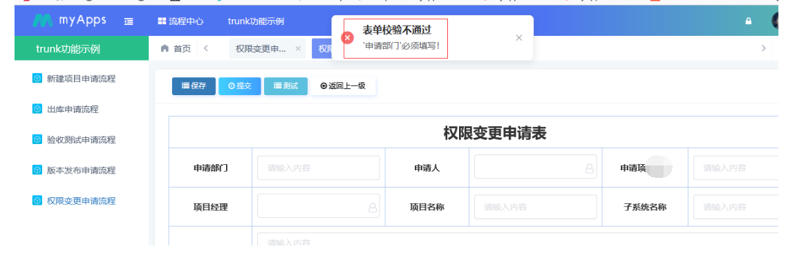Open 新建项目申请流程 in the sidebar
The height and width of the screenshot is (253, 795).
tap(81, 79)
